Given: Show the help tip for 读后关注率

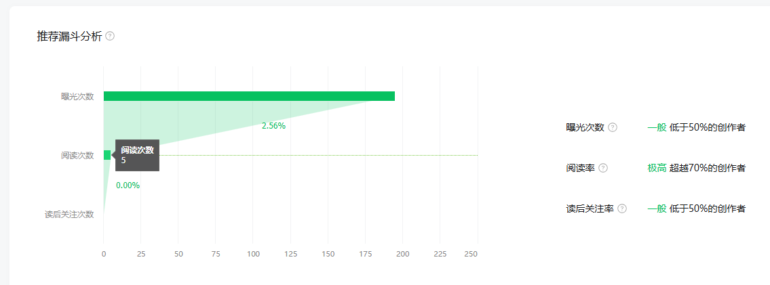Looking at the screenshot, I should tap(622, 209).
